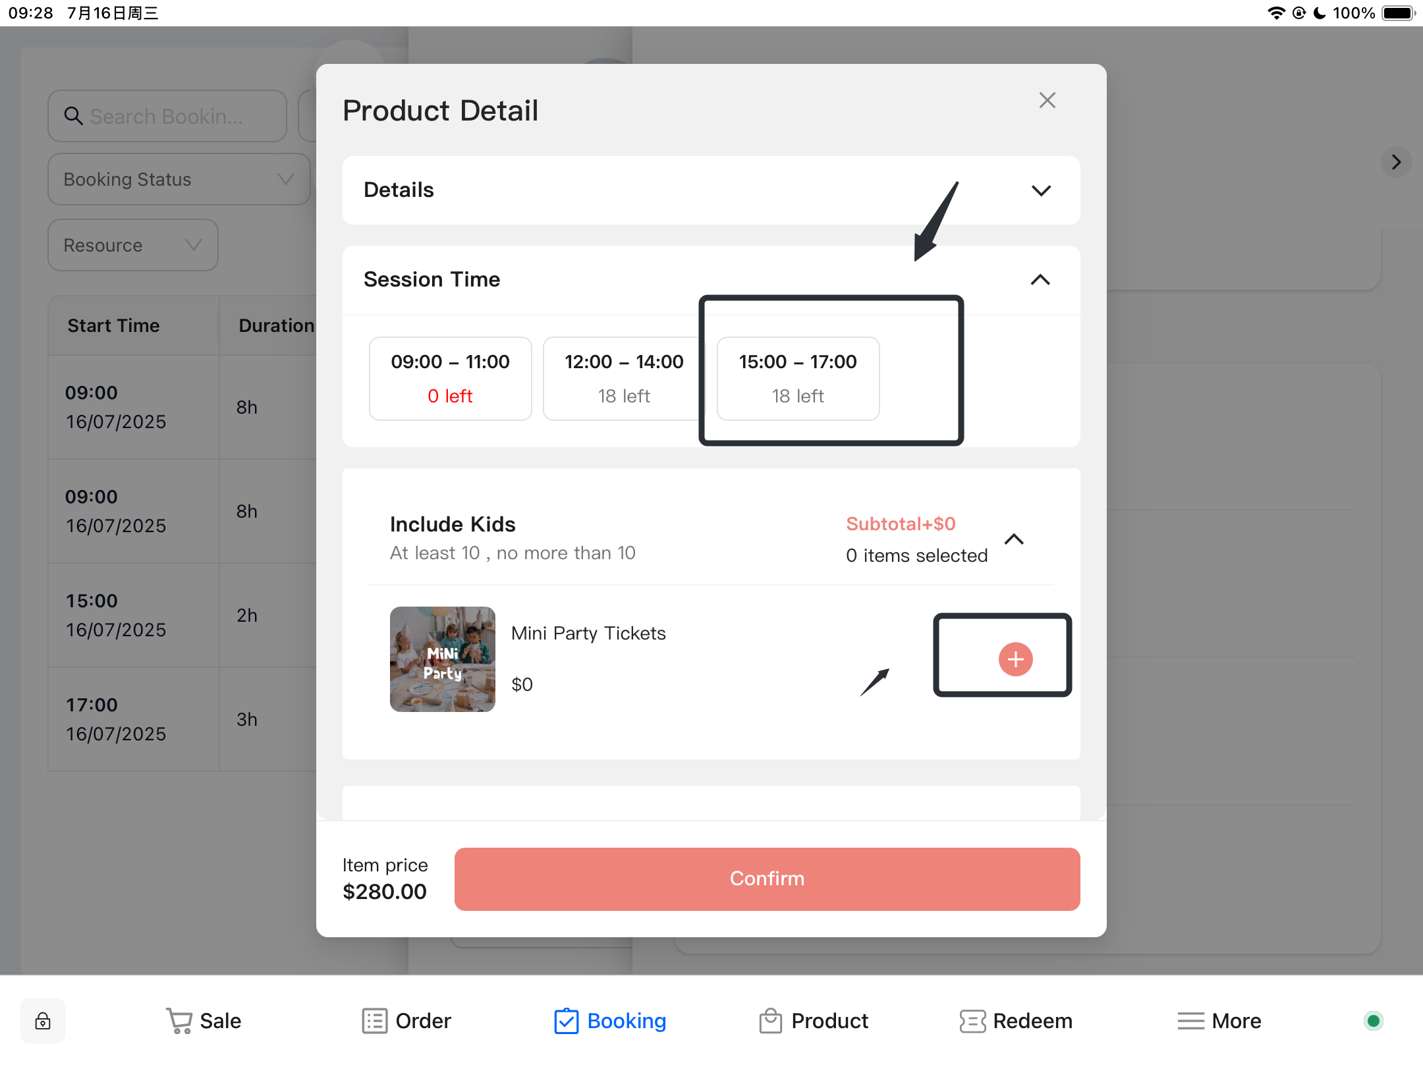
Task: Switch to the Order tab
Action: tap(406, 1021)
